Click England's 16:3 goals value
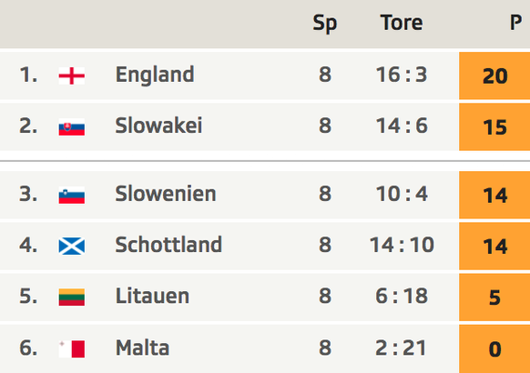 click(402, 75)
